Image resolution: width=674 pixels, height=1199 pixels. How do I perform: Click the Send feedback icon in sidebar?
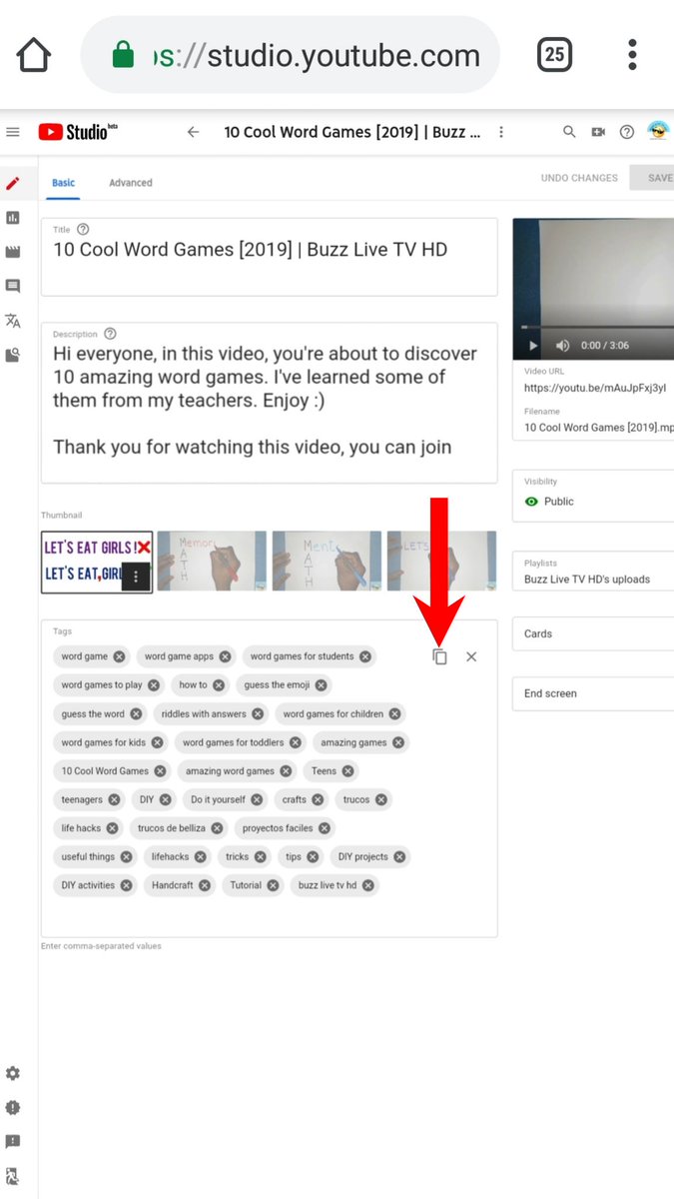(13, 1141)
